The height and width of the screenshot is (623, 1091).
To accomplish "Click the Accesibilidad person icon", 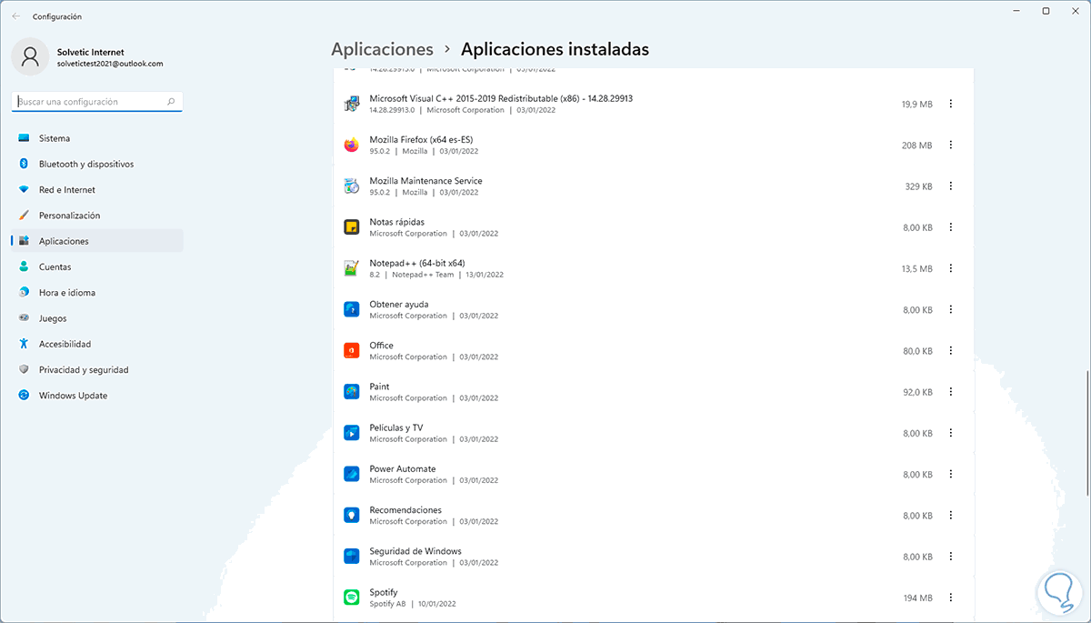I will (24, 344).
